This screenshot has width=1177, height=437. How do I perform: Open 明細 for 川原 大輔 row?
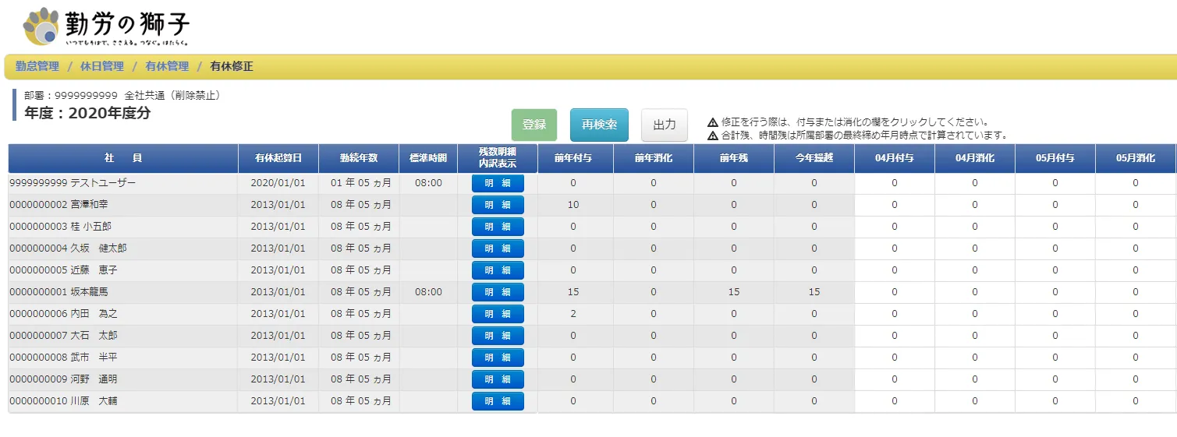pos(498,401)
